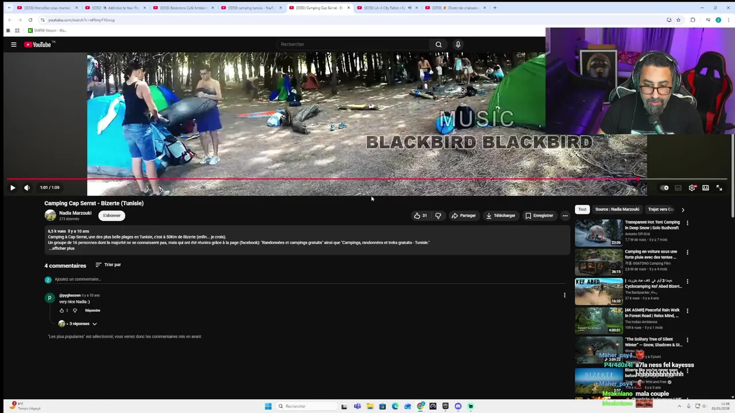Open a new browser tab
The height and width of the screenshot is (413, 735).
click(x=495, y=7)
